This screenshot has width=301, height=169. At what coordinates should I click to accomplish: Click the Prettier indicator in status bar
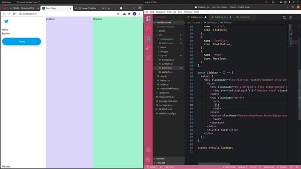click(282, 167)
